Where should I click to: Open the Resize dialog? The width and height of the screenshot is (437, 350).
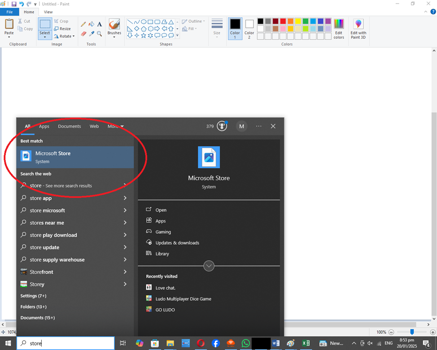(62, 29)
